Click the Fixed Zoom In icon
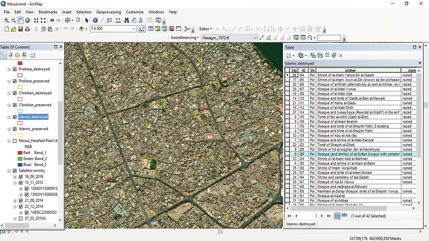Screen dimensions: 429x241 pyautogui.click(x=36, y=20)
